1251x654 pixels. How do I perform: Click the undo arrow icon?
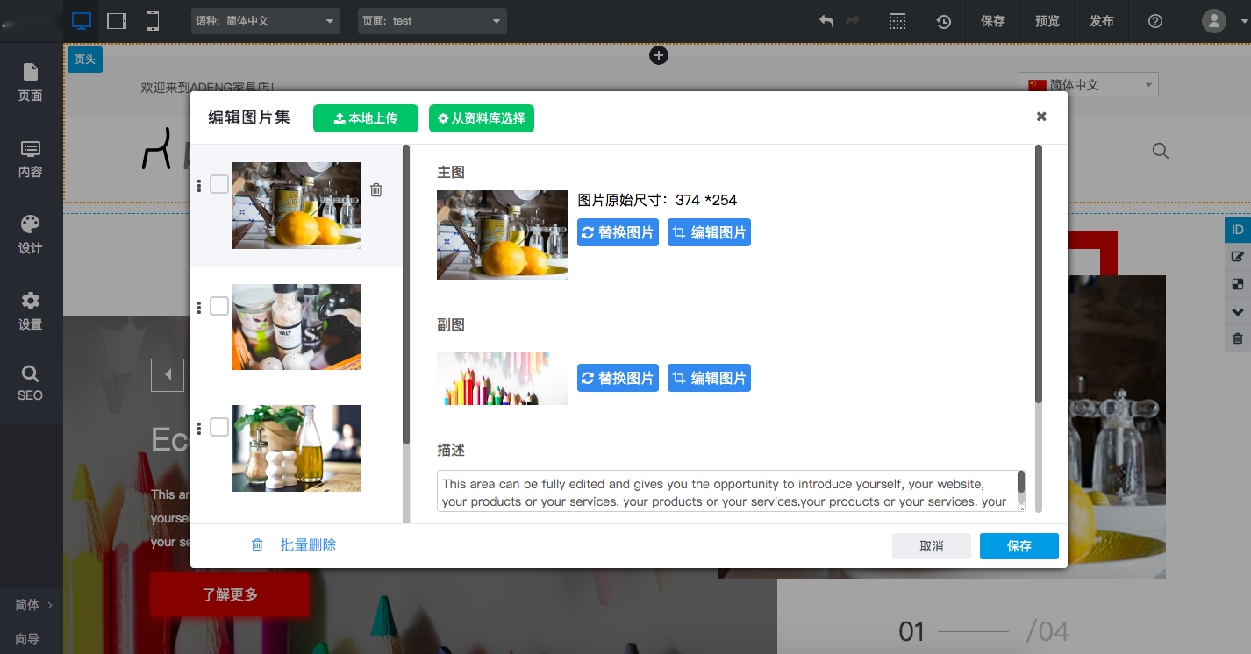click(x=826, y=21)
